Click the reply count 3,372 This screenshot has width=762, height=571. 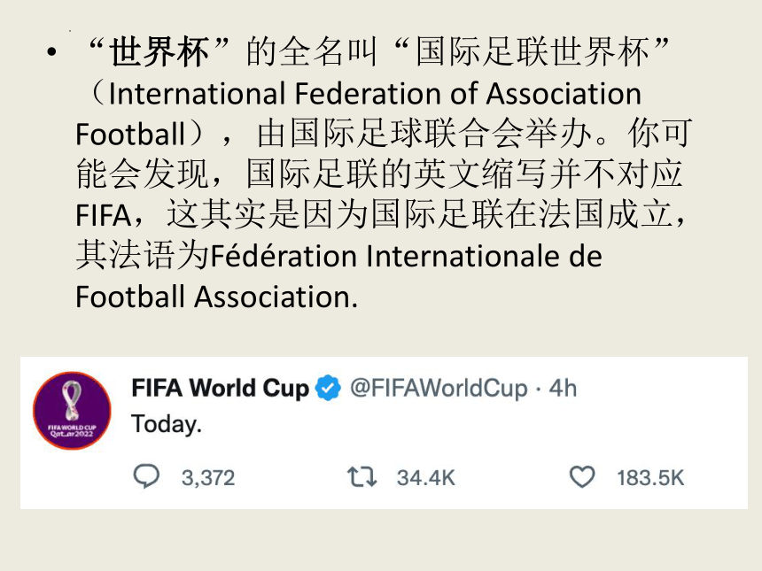point(208,478)
